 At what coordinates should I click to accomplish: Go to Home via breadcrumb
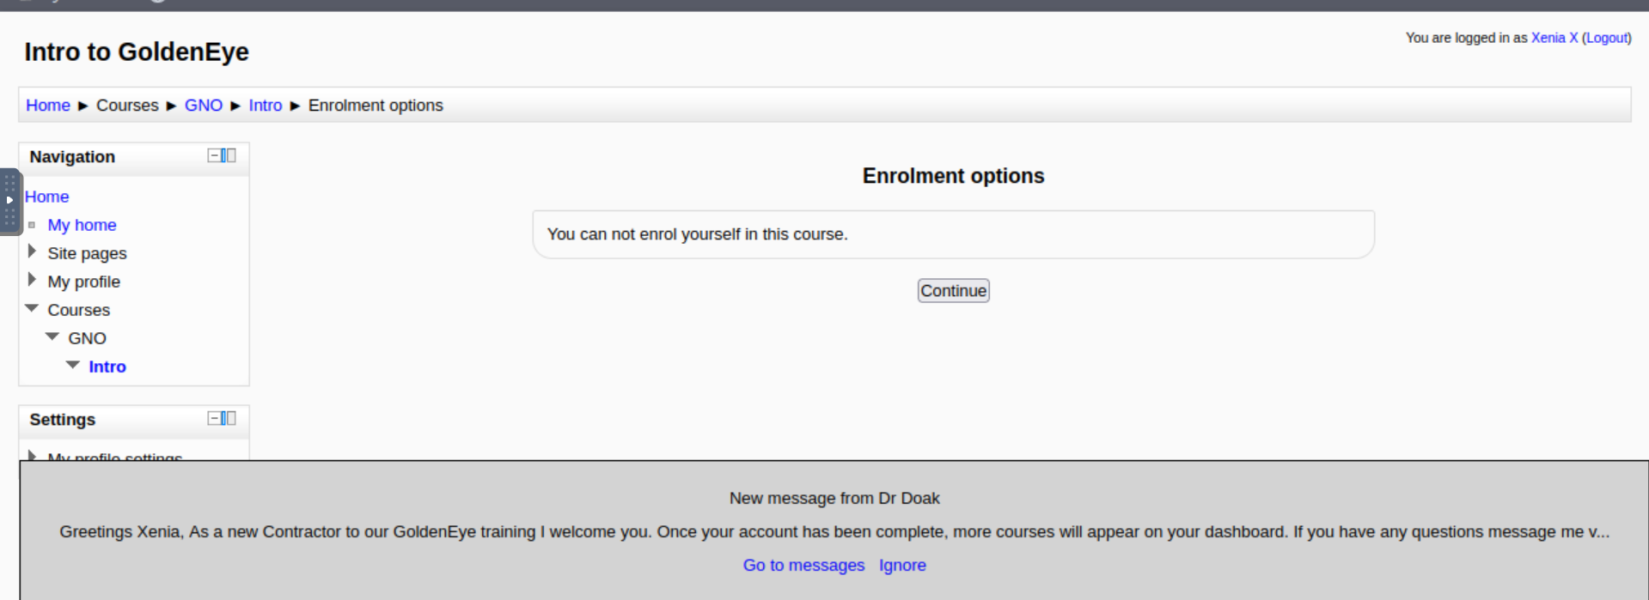tap(48, 106)
